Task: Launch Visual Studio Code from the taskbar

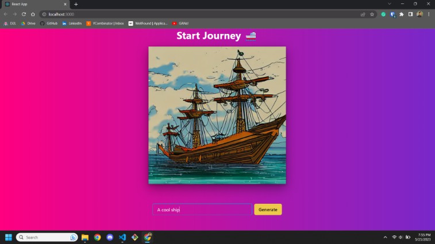Action: (122, 237)
